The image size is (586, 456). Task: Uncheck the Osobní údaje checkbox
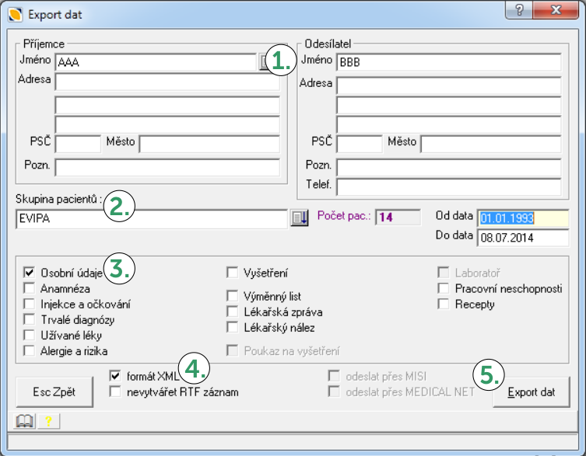(30, 273)
